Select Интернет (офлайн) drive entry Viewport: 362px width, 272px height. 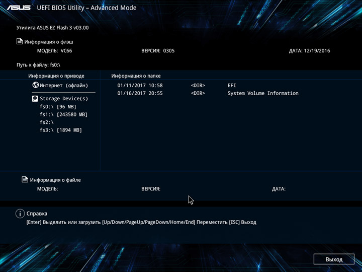click(x=64, y=85)
